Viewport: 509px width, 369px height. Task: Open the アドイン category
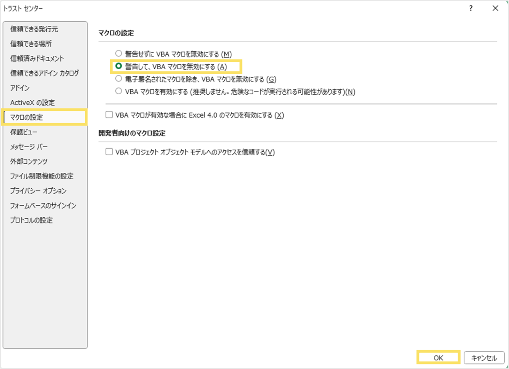20,88
